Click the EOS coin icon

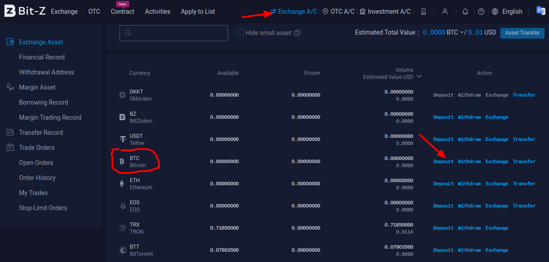click(x=123, y=206)
